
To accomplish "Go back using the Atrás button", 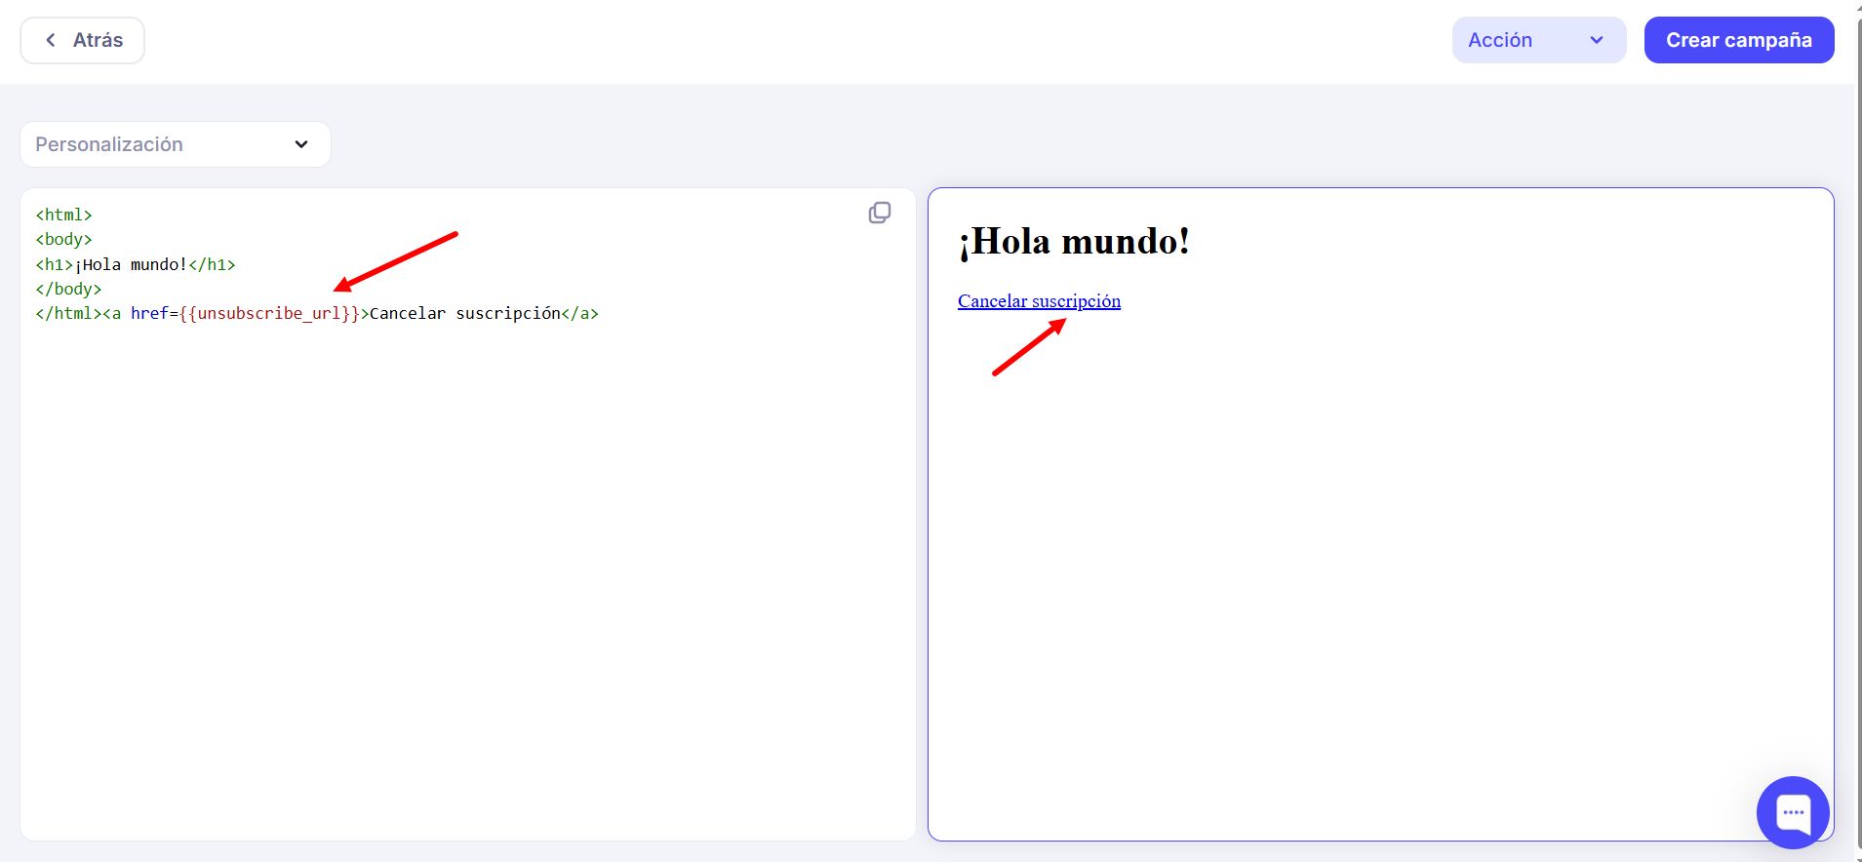I will coord(83,40).
